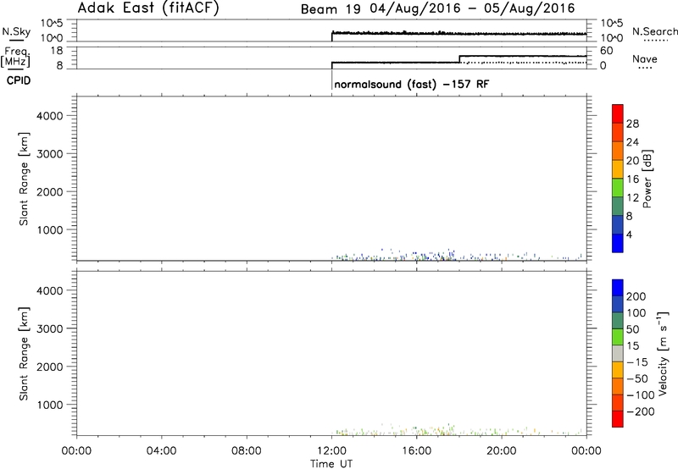678x469 pixels.
Task: Click the "Nave" legend label
Action: click(x=645, y=58)
